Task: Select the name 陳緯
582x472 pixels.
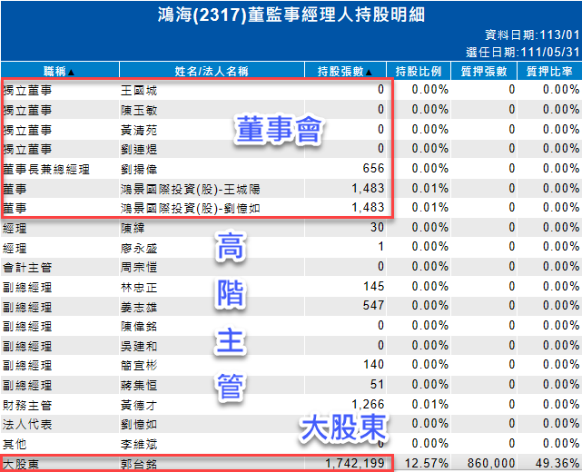Action: (133, 228)
